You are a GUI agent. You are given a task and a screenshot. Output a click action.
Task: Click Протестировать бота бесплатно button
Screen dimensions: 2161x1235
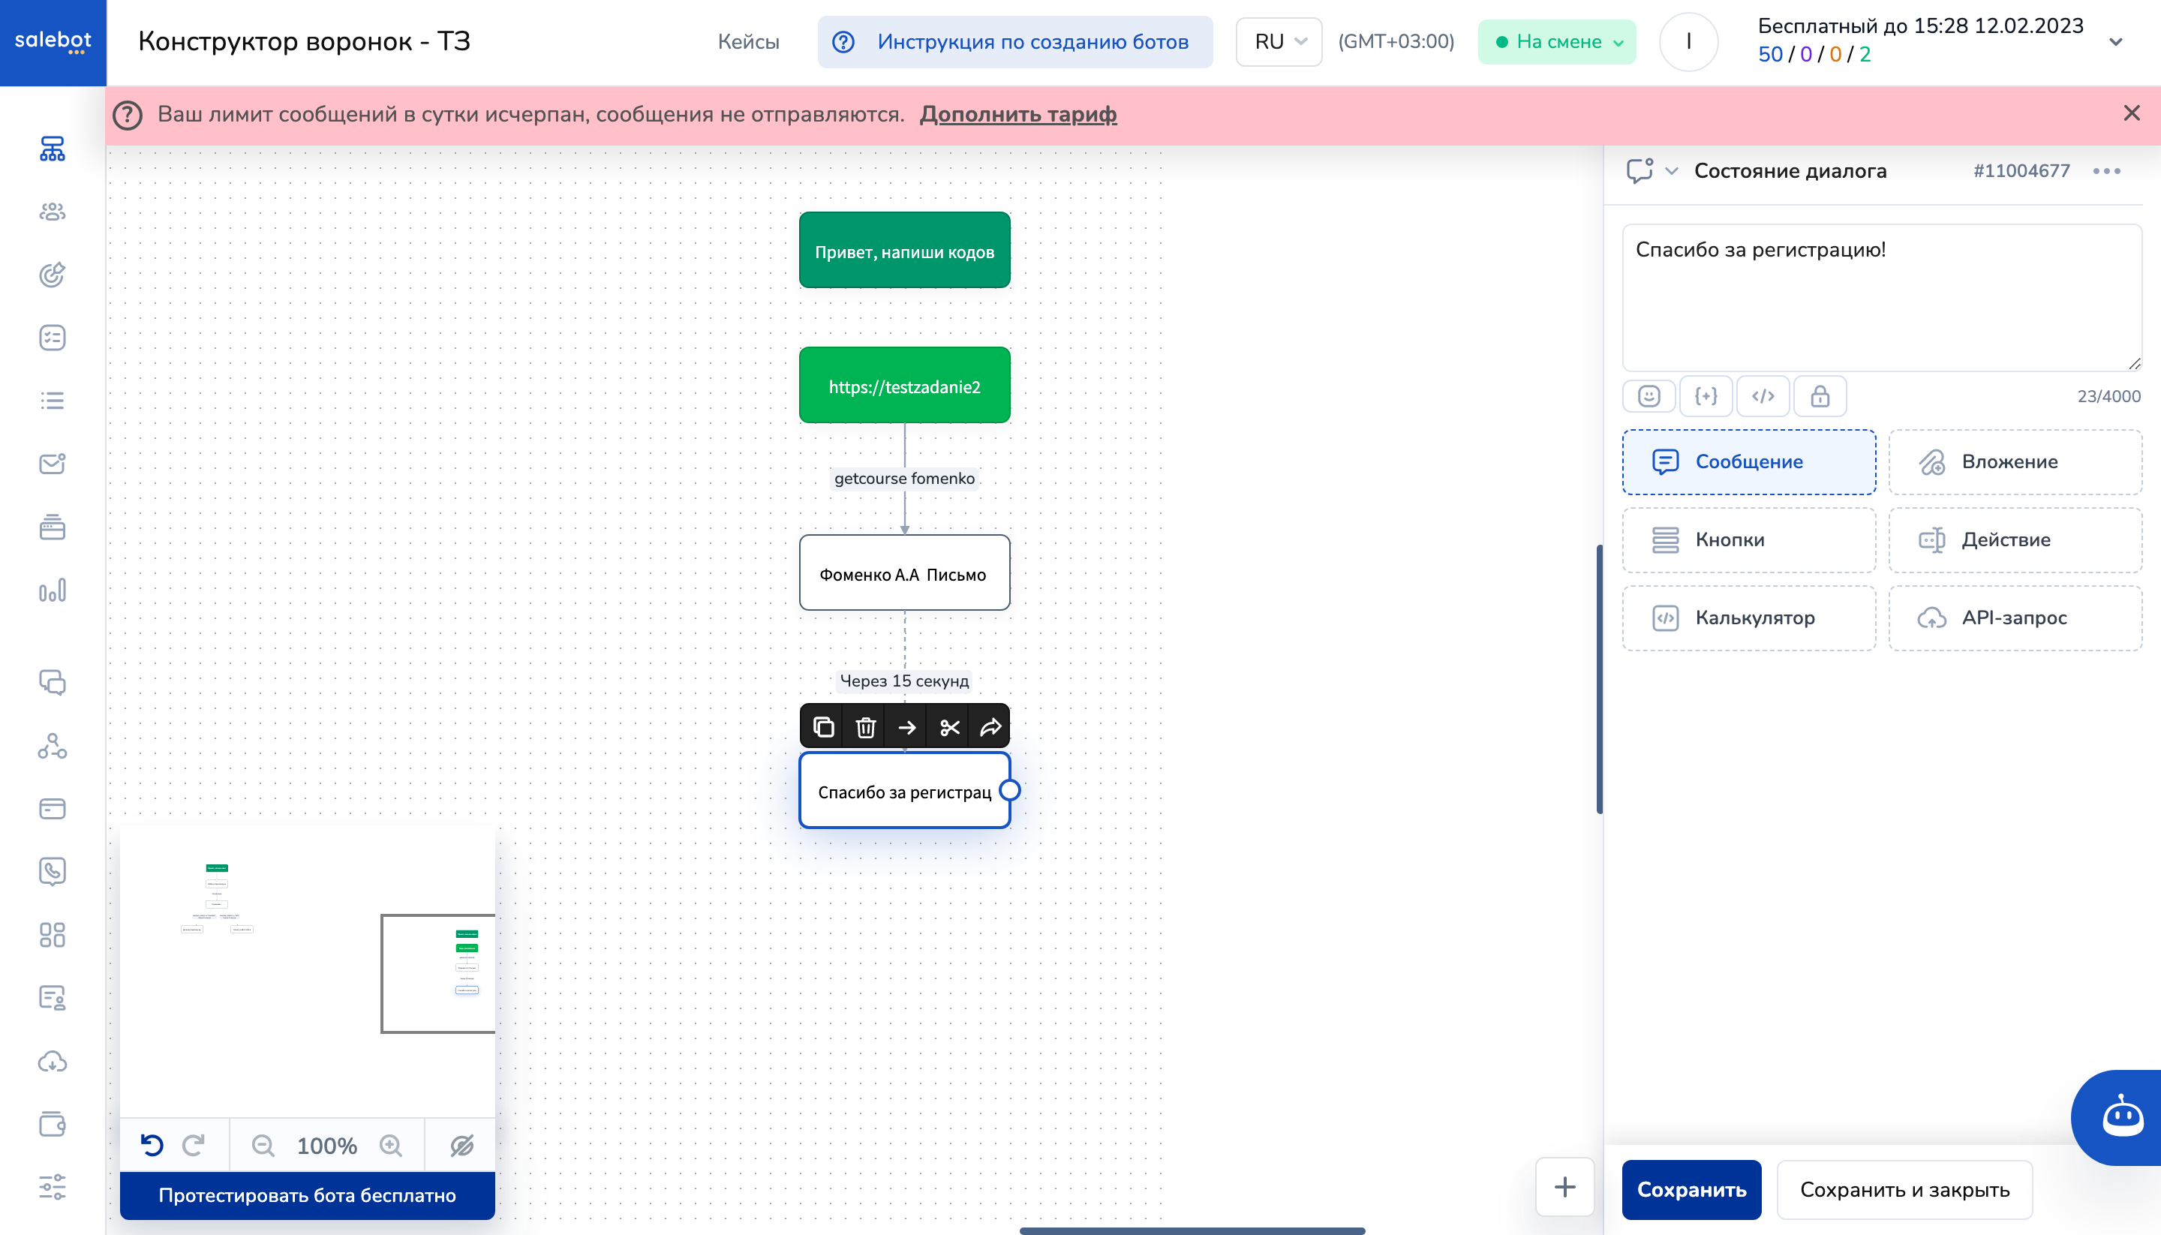[x=307, y=1195]
